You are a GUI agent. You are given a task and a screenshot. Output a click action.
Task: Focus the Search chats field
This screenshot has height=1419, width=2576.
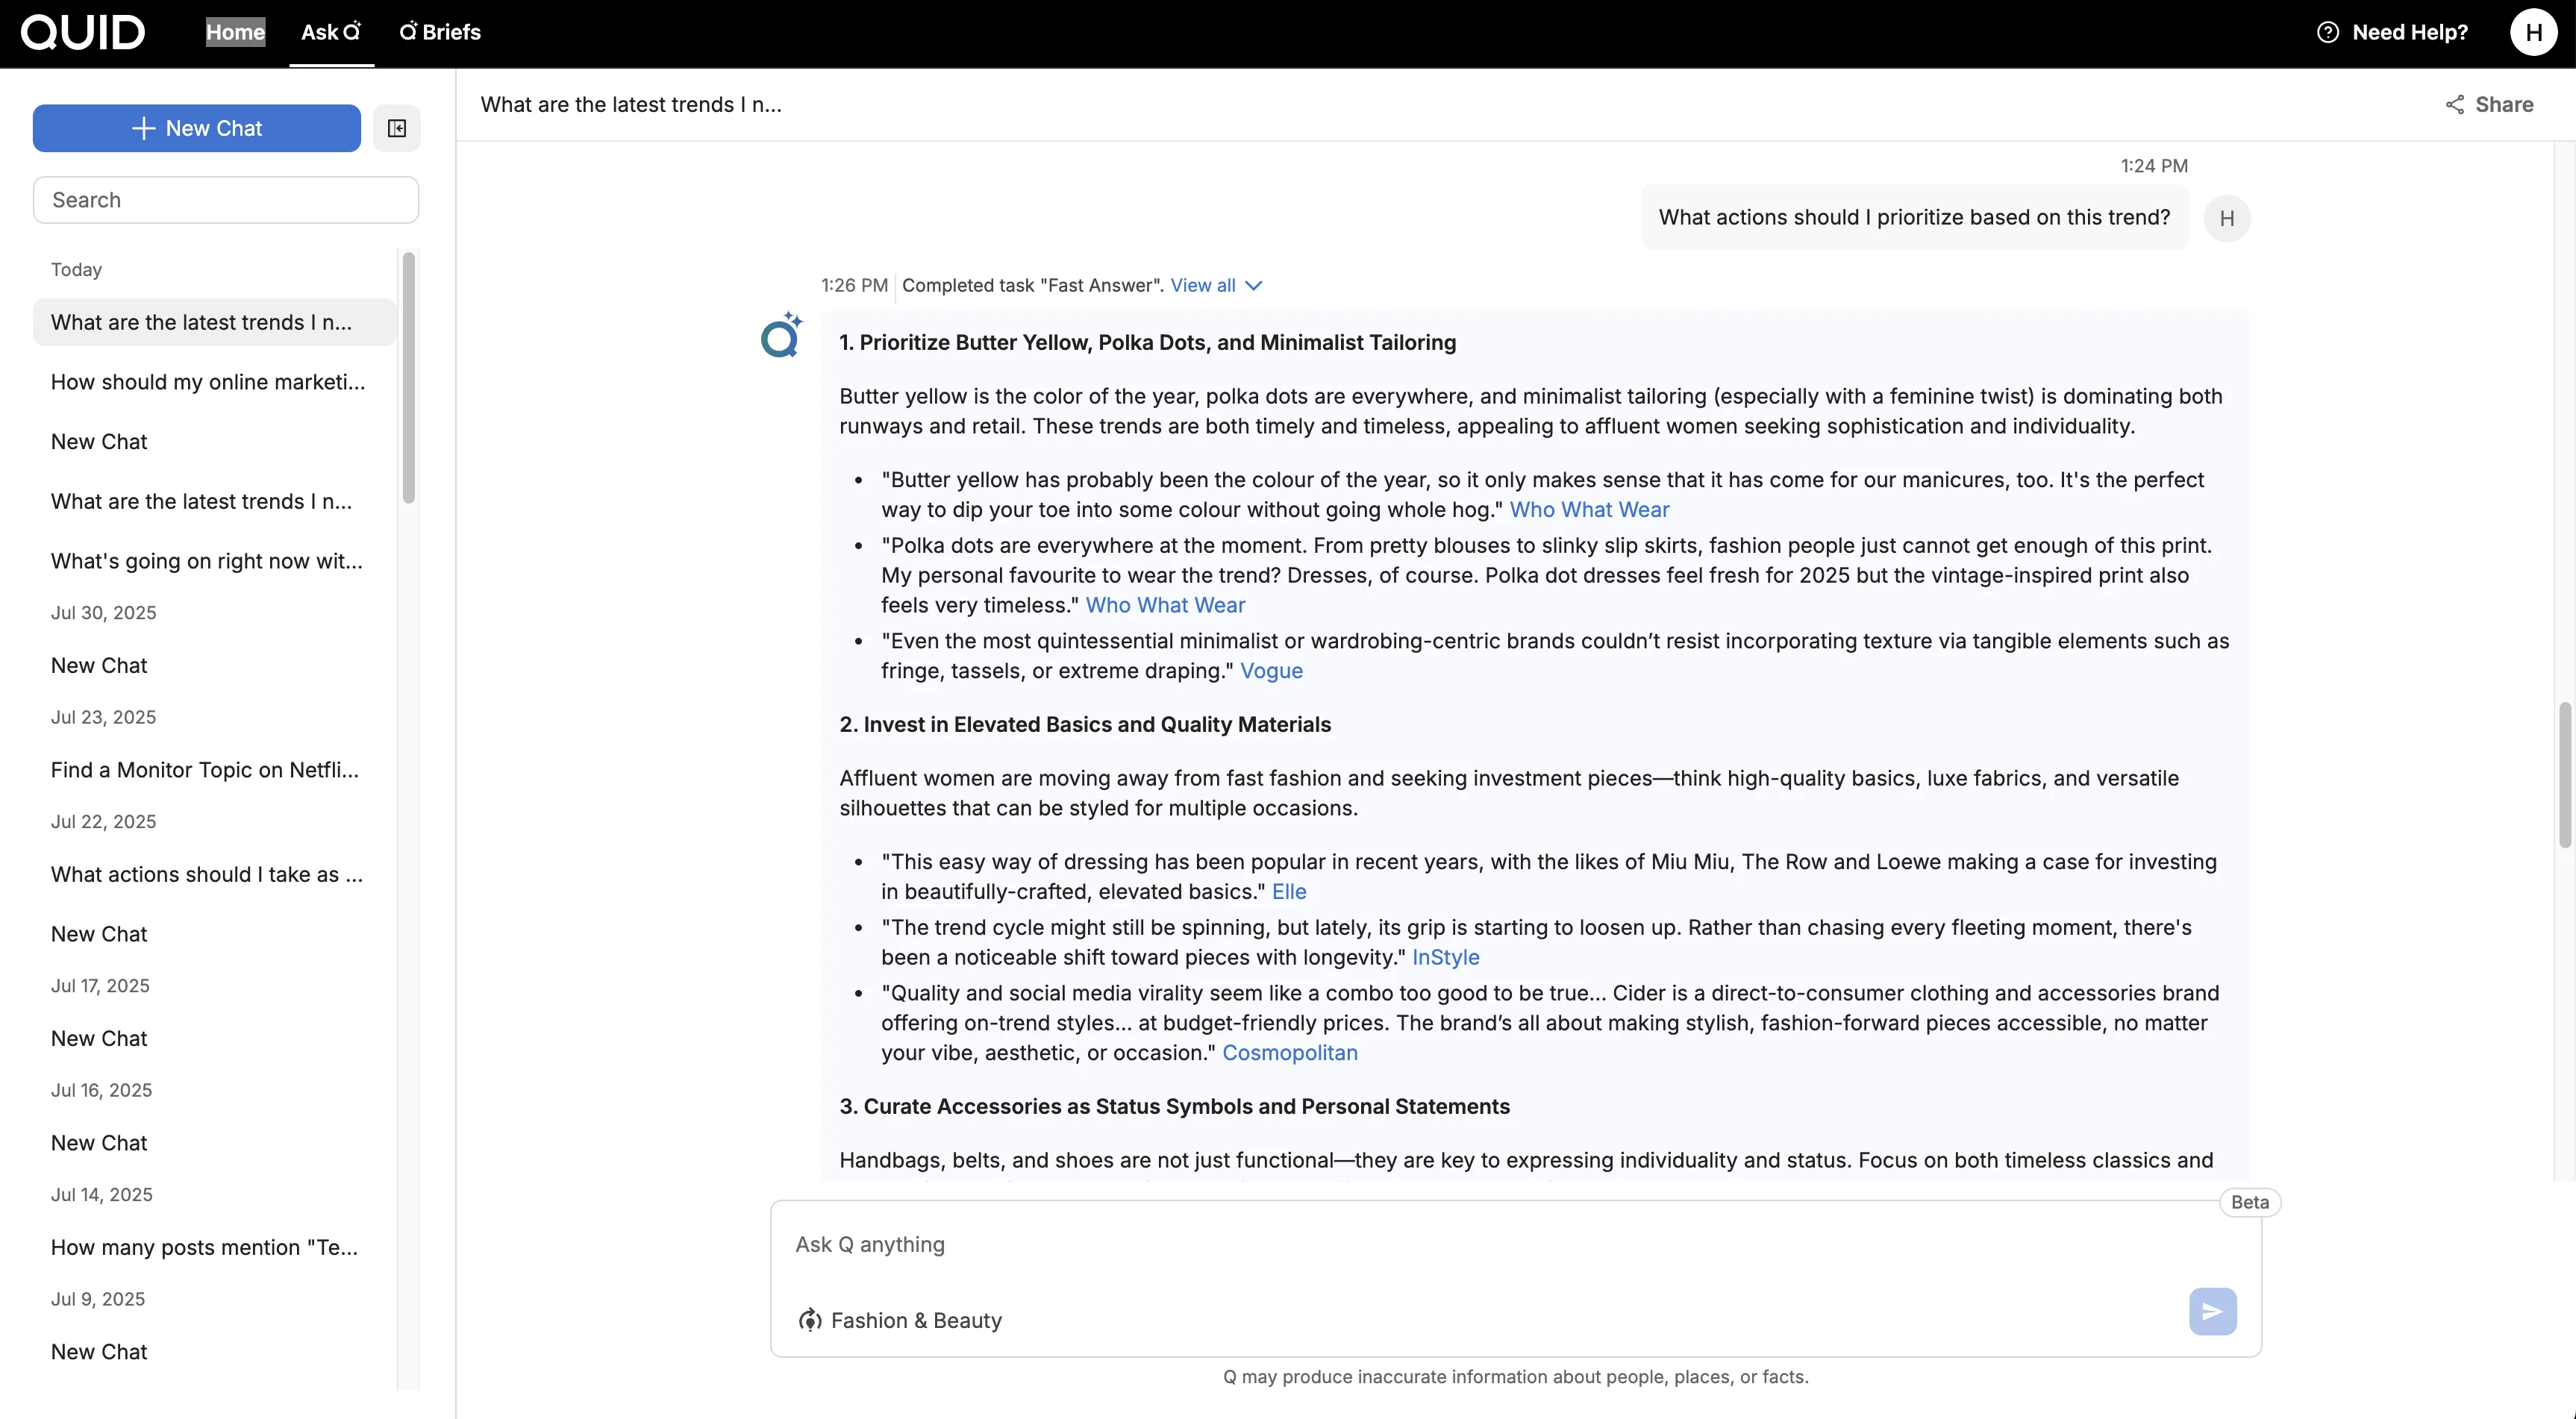225,200
